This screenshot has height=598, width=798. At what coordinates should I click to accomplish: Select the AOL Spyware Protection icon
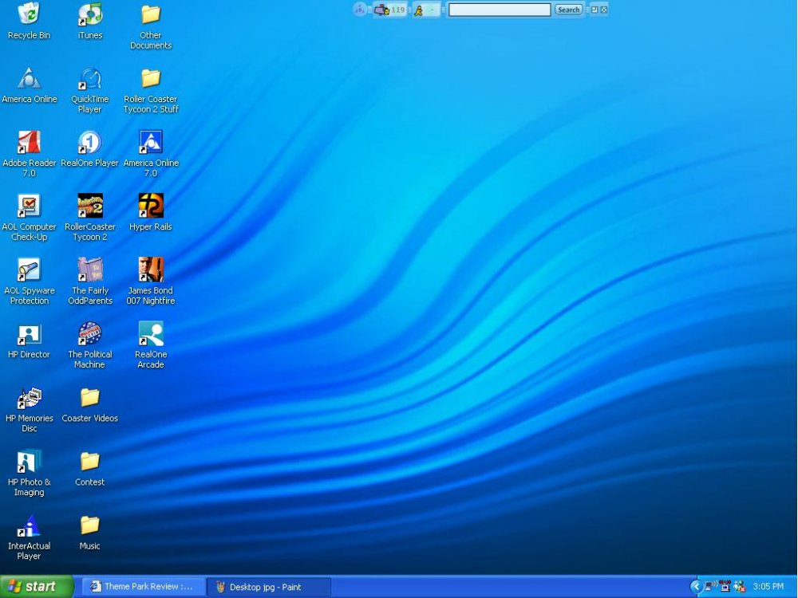click(30, 269)
